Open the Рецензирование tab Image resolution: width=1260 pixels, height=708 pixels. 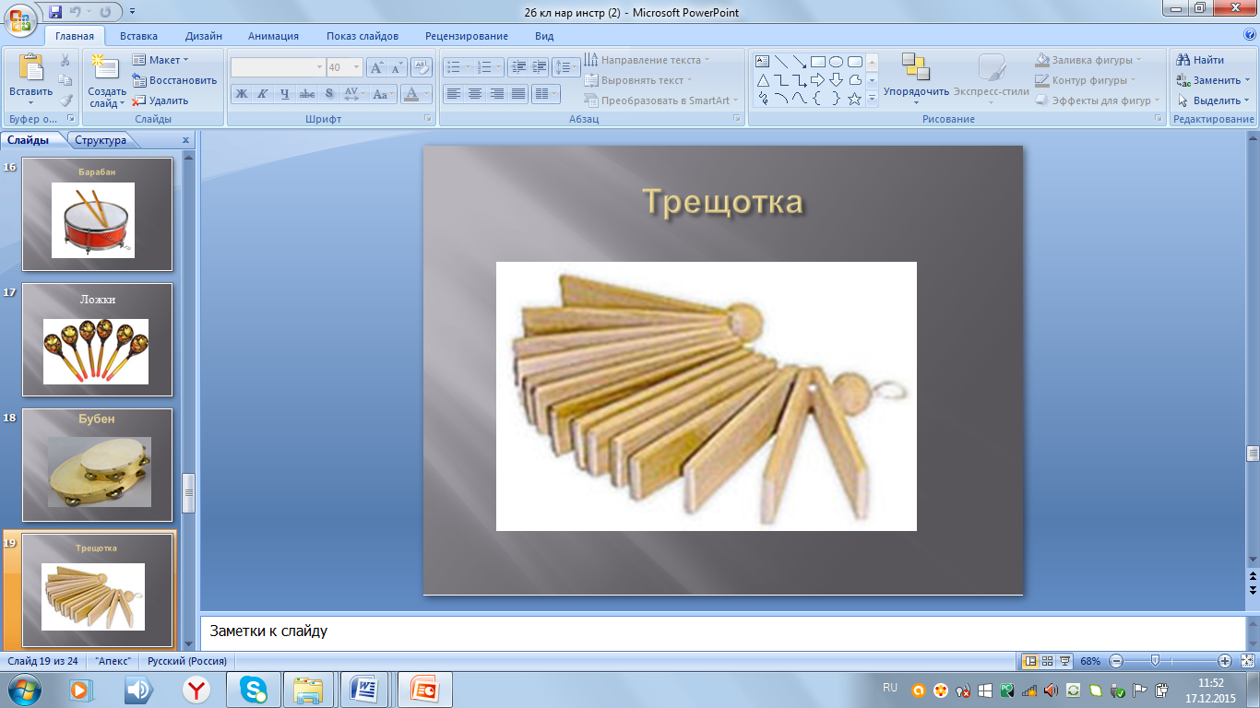click(467, 36)
